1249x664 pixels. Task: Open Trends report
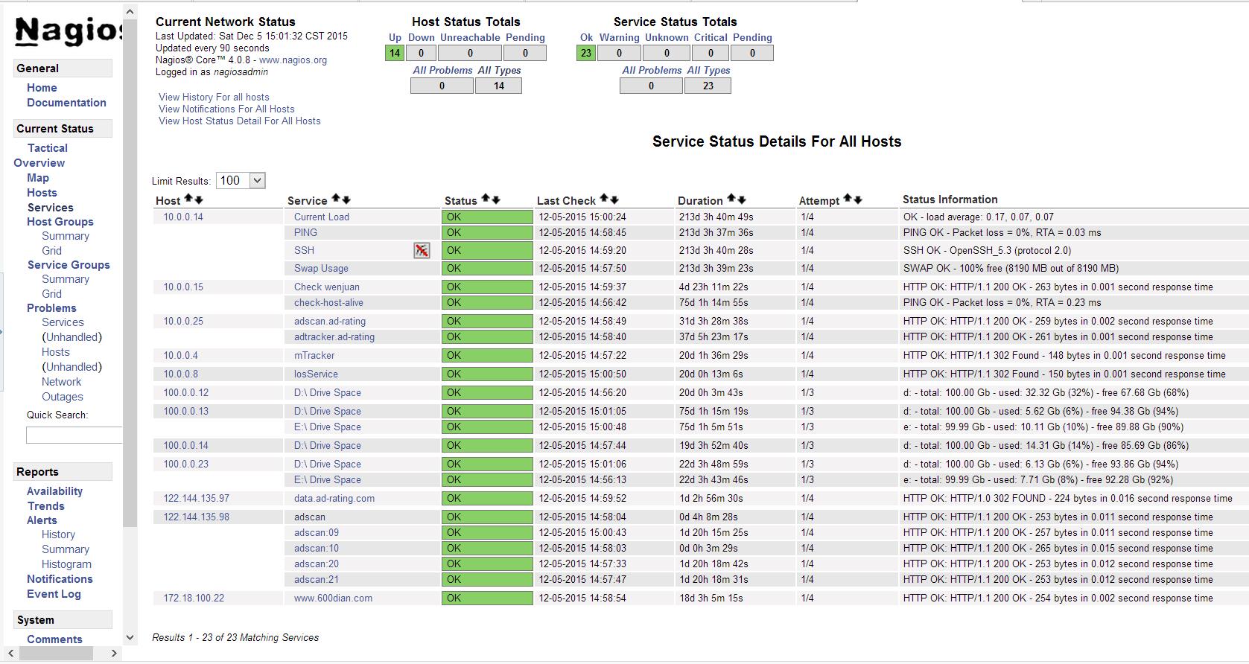(46, 506)
